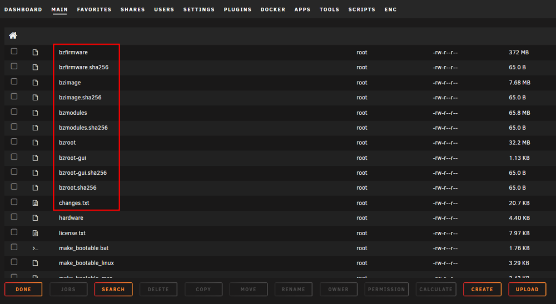
Task: Click the Calculate button
Action: [x=436, y=289]
